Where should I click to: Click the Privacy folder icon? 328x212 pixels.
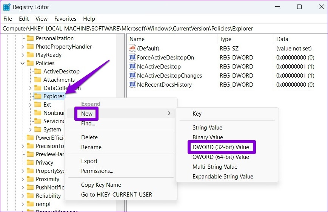tap(30, 163)
